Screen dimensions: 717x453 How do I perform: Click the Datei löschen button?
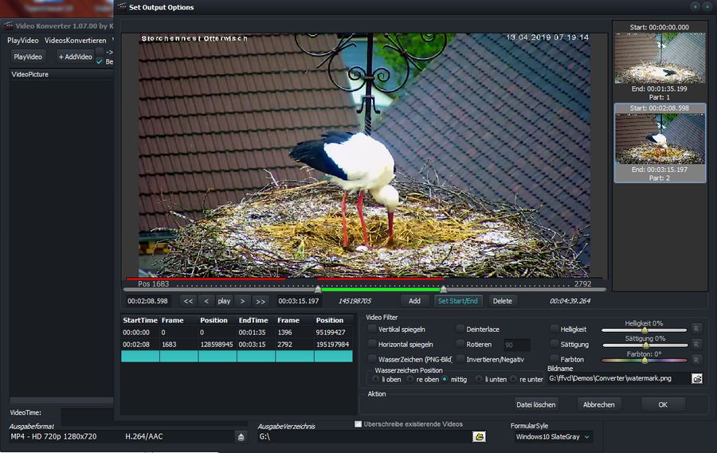[536, 404]
